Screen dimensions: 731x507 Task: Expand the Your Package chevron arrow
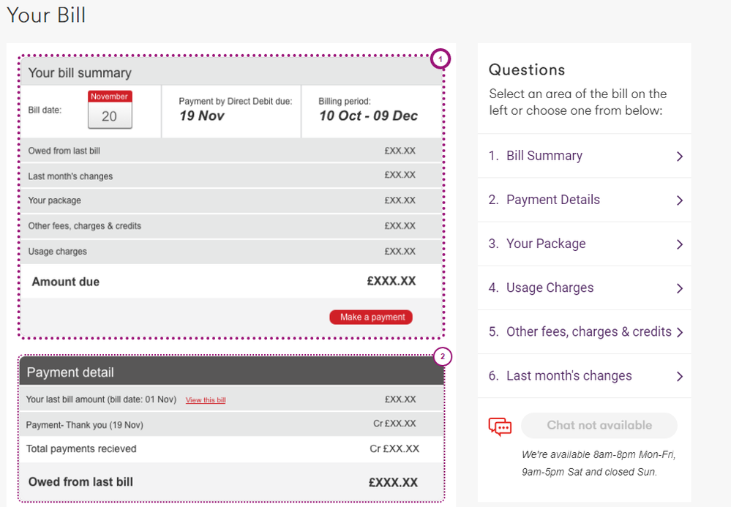pyautogui.click(x=680, y=244)
